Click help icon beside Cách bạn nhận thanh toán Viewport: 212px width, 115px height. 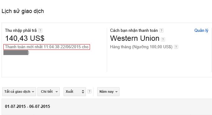pyautogui.click(x=161, y=31)
